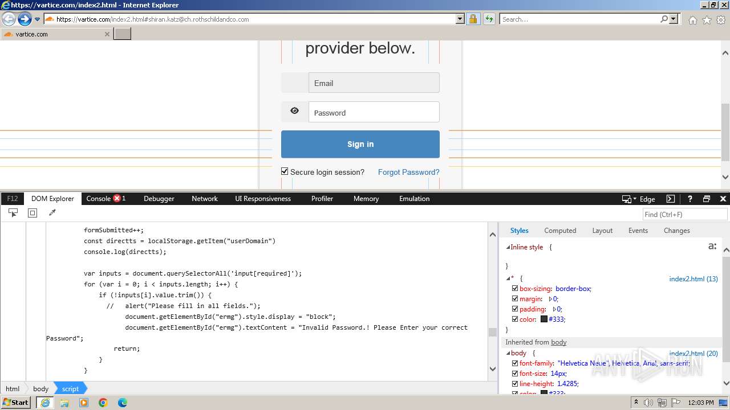Toggle font-family property checkbox

[515, 363]
